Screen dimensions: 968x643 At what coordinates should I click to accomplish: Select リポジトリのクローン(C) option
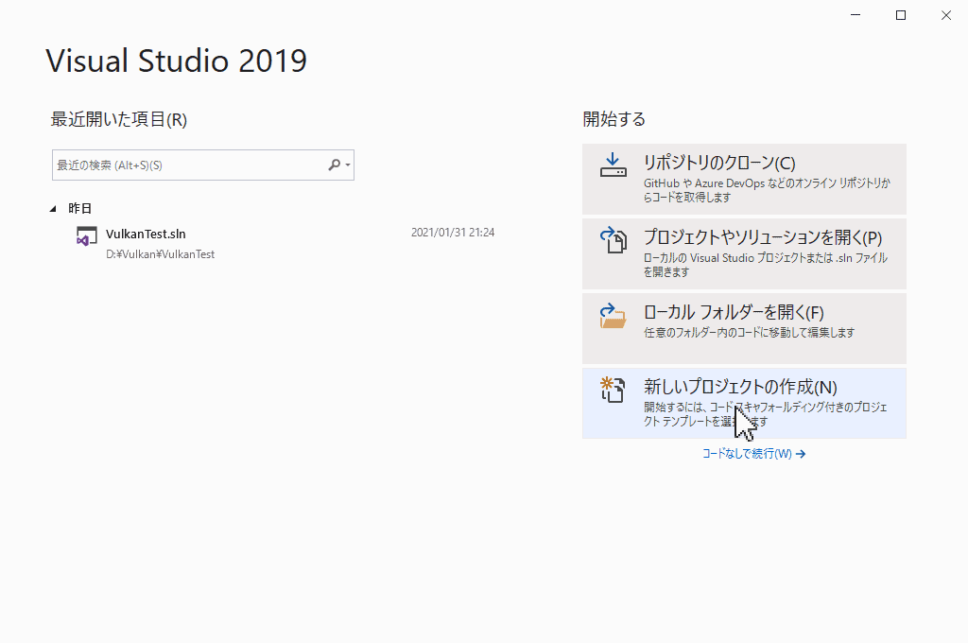coord(744,179)
